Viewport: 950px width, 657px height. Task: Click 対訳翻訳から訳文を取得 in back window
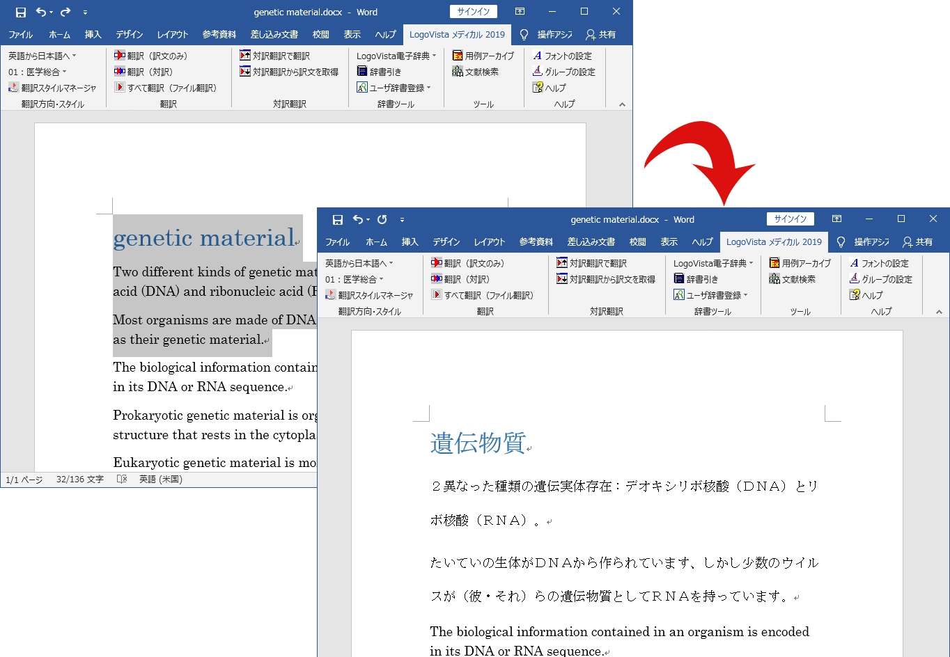point(289,72)
